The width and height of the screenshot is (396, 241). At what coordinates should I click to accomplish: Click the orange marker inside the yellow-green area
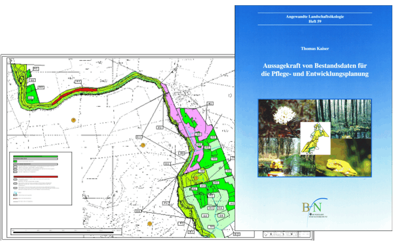click(196, 178)
